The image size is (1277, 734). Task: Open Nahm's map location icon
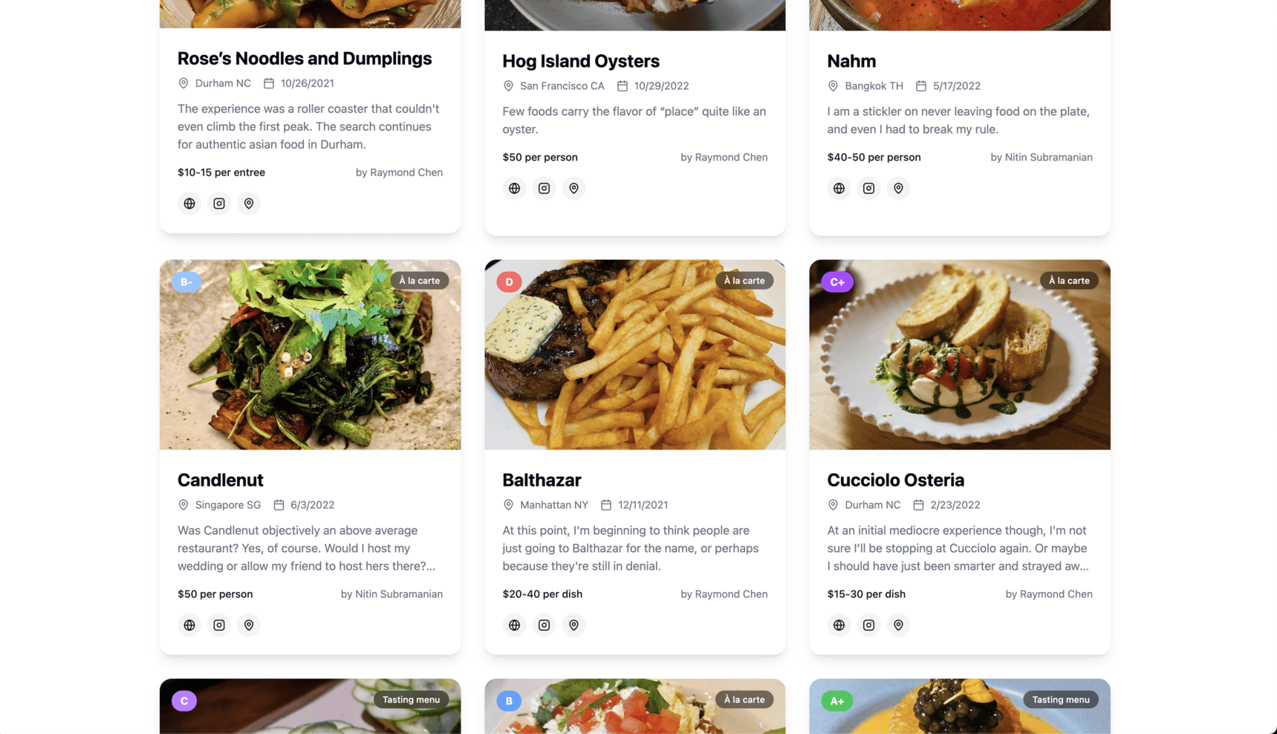898,188
